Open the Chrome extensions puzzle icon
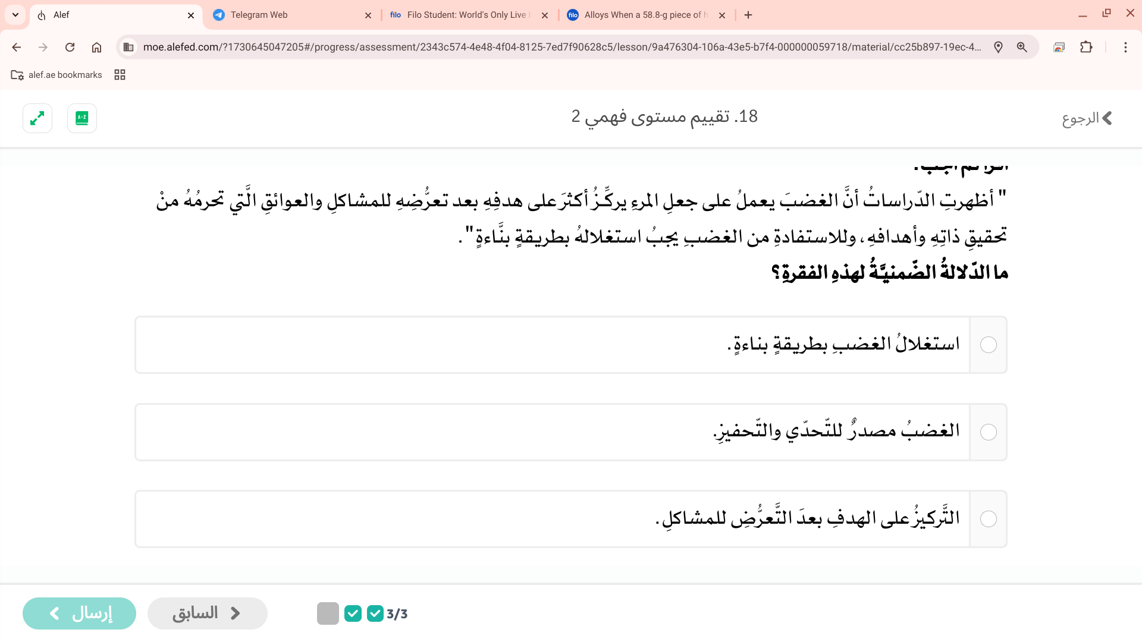The image size is (1142, 642). click(1086, 47)
